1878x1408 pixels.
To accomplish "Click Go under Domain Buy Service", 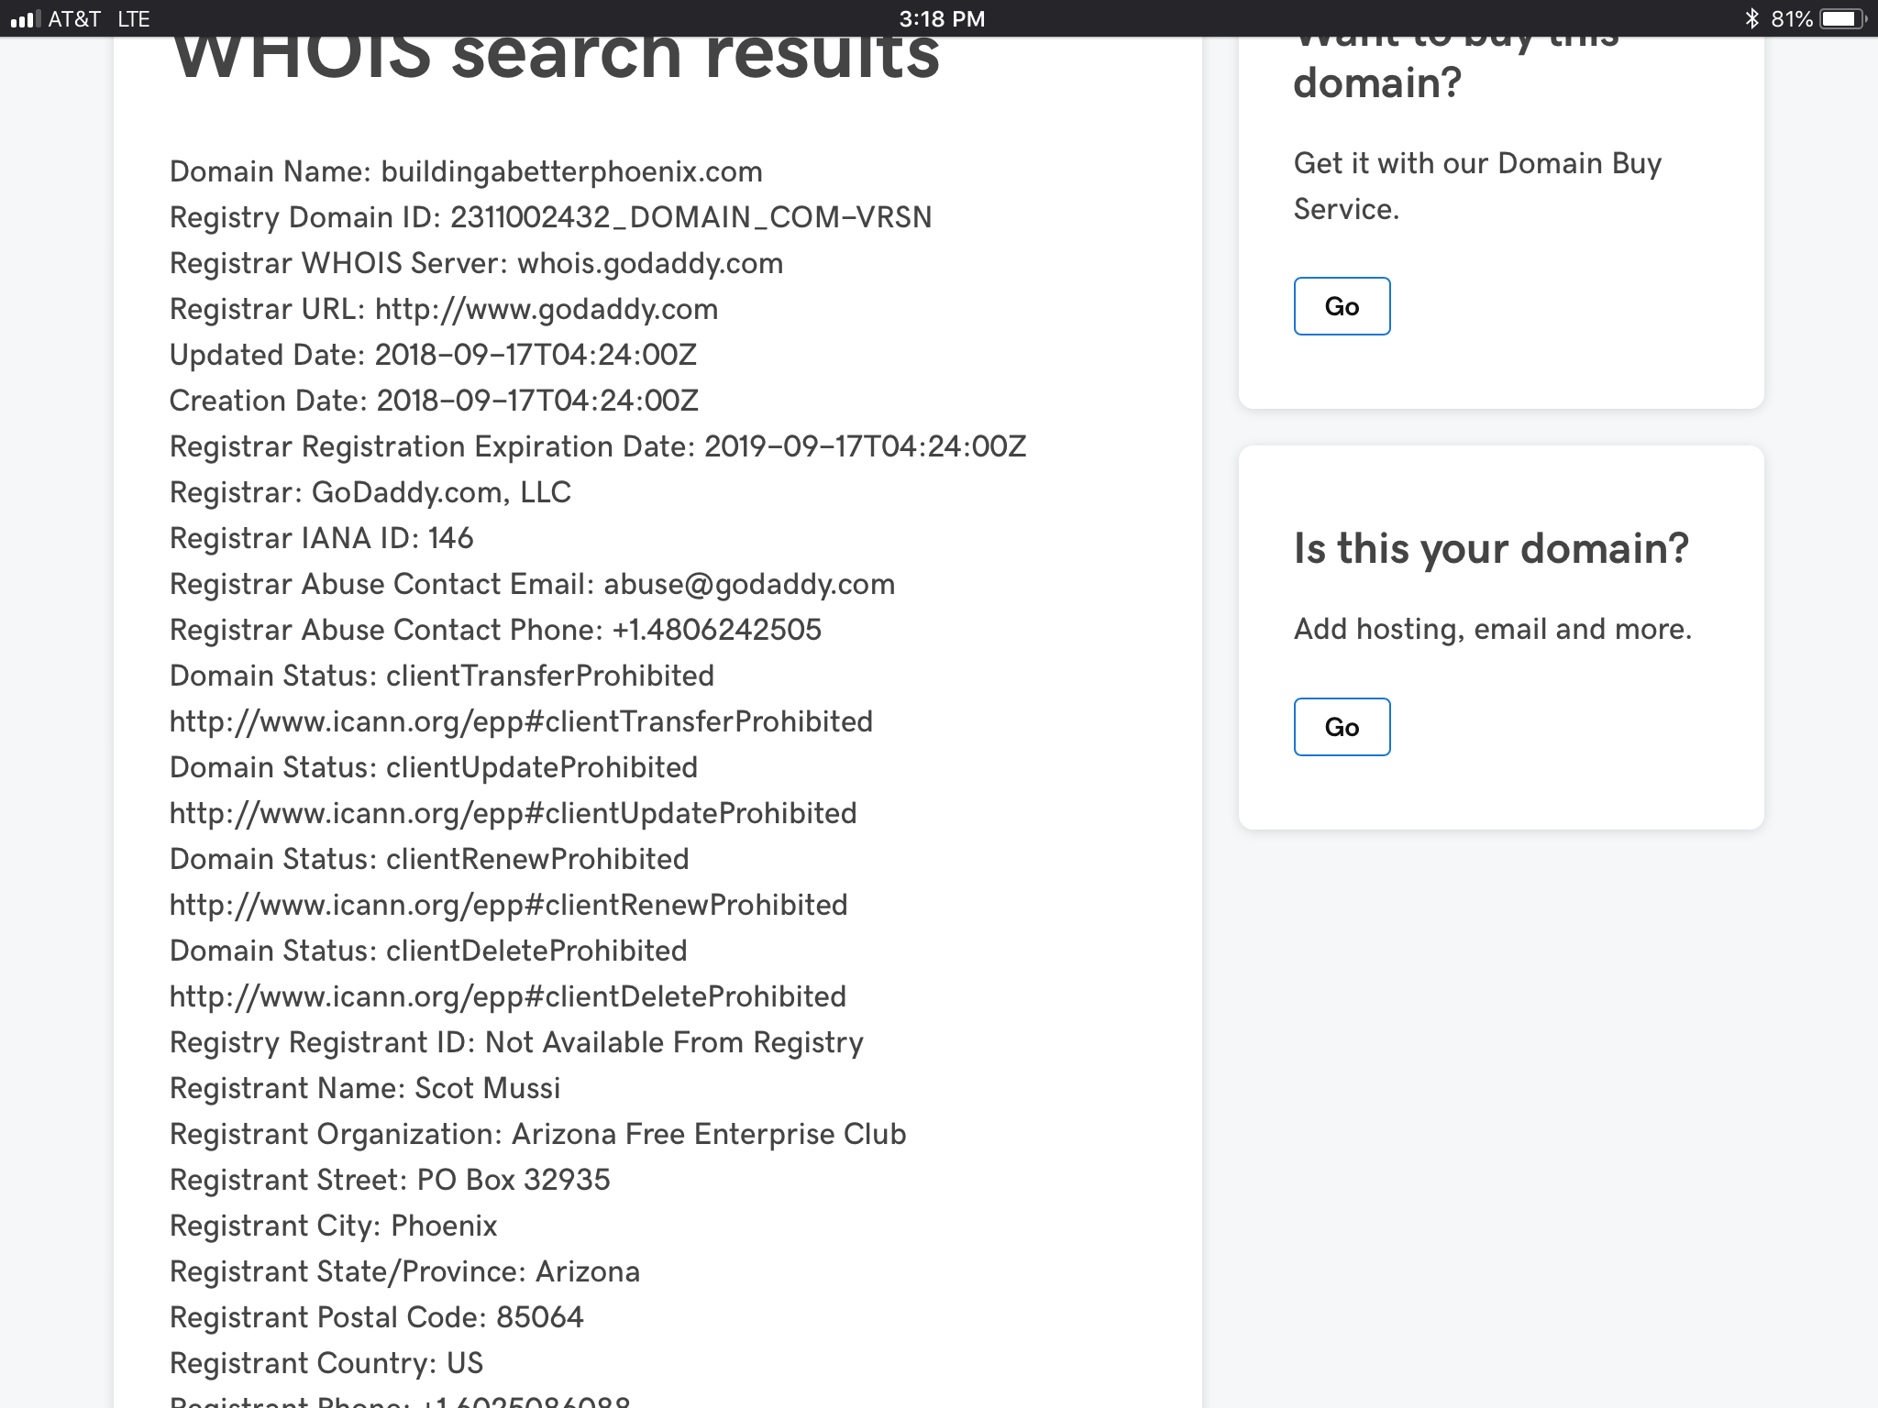I will pyautogui.click(x=1341, y=306).
